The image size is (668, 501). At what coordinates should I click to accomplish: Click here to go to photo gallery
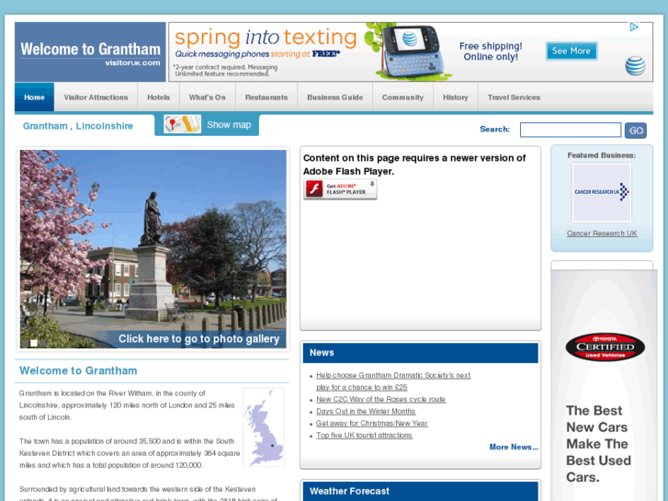point(198,339)
